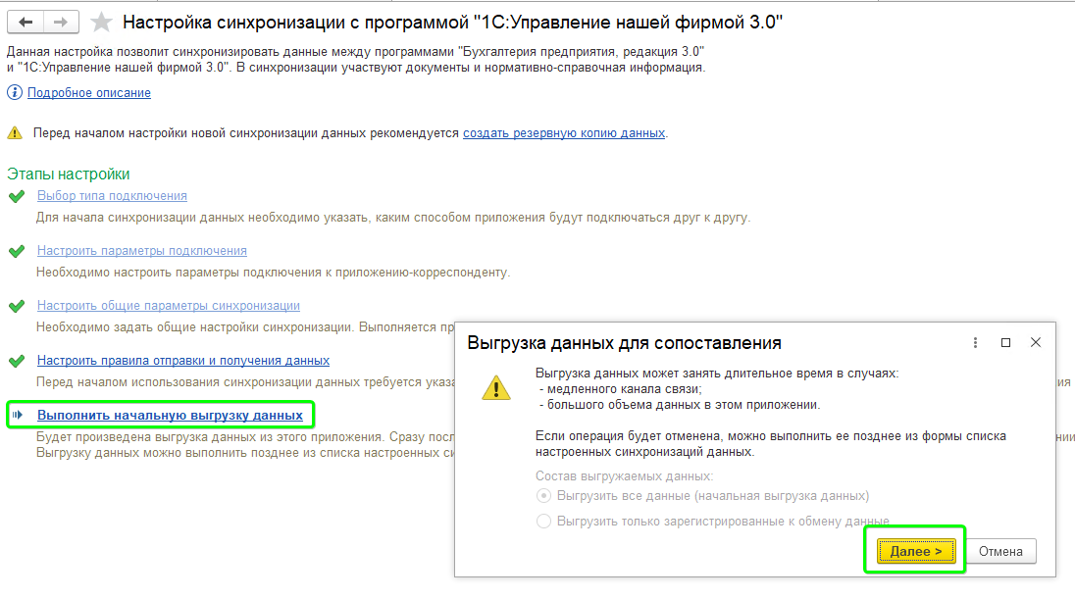This screenshot has width=1075, height=599.
Task: Open the dialog's three-dot more menu
Action: pos(975,343)
